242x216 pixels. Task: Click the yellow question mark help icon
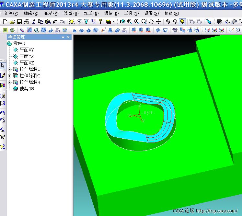point(100,22)
